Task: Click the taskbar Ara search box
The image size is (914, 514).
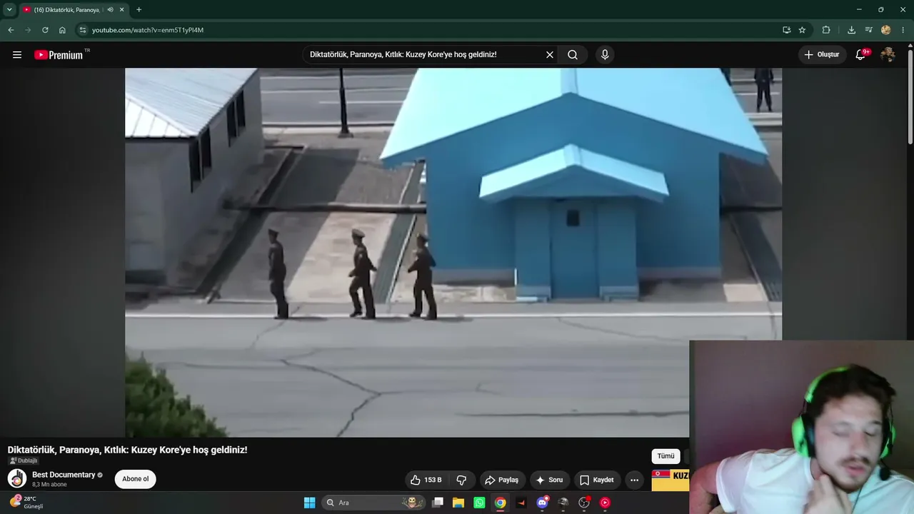Action: click(374, 503)
